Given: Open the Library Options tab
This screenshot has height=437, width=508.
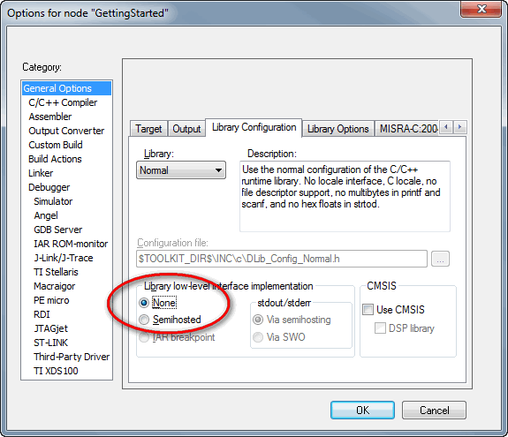Looking at the screenshot, I should [x=337, y=129].
